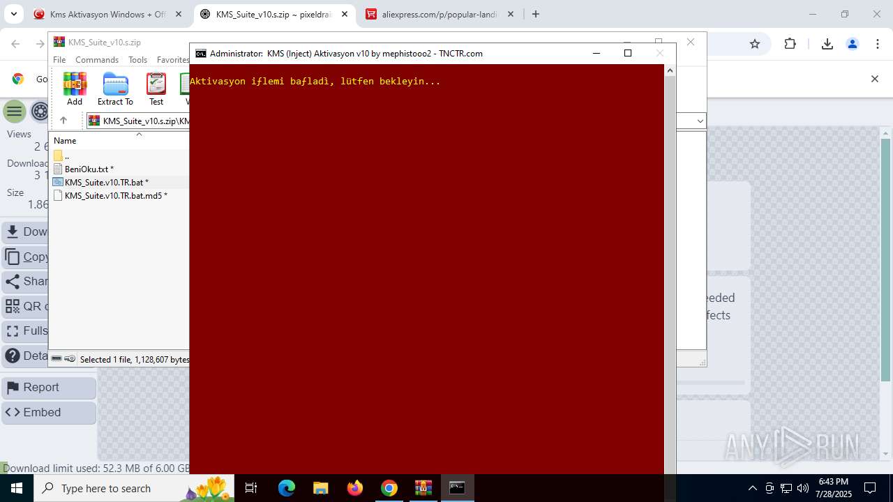Click the console window scrollbar up arrow

tap(670, 70)
